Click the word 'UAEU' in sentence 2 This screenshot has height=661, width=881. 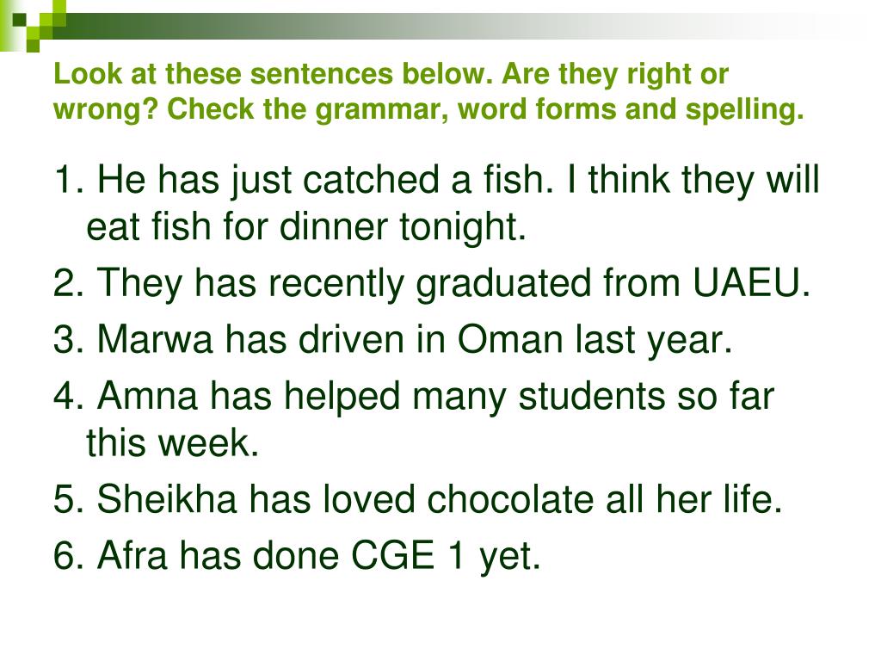[x=751, y=281]
